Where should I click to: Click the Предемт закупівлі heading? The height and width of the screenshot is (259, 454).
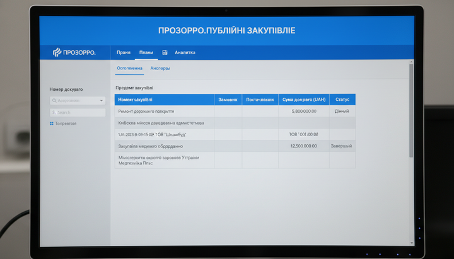[x=134, y=88]
